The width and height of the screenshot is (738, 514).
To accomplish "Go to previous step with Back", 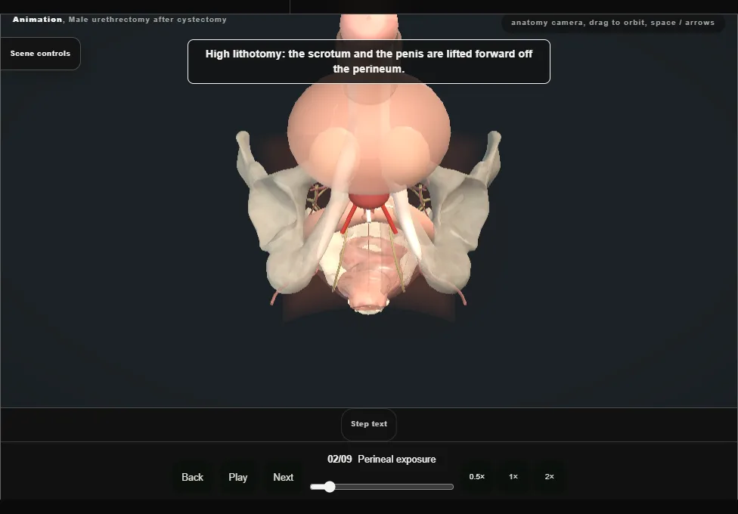I will (193, 477).
